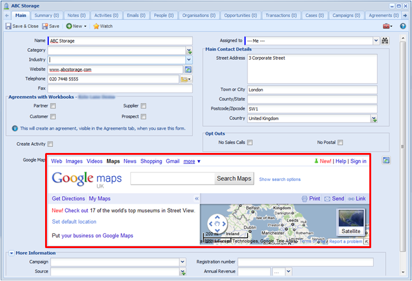Image resolution: width=412 pixels, height=281 pixels.
Task: Tick the Prospect checkbox
Action: click(x=143, y=116)
